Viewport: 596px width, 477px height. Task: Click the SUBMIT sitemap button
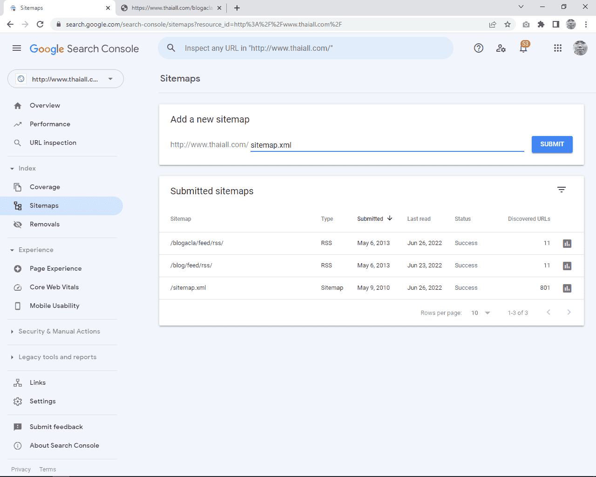[x=552, y=144]
